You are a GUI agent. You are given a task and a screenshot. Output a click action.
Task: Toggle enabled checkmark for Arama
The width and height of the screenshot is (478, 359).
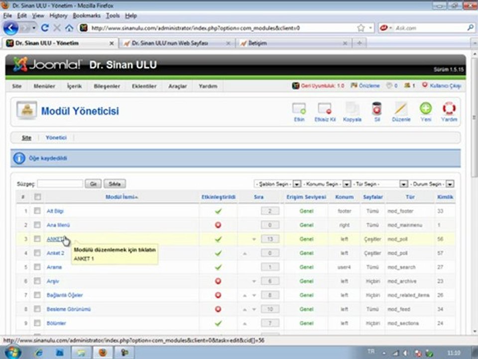coord(218,267)
